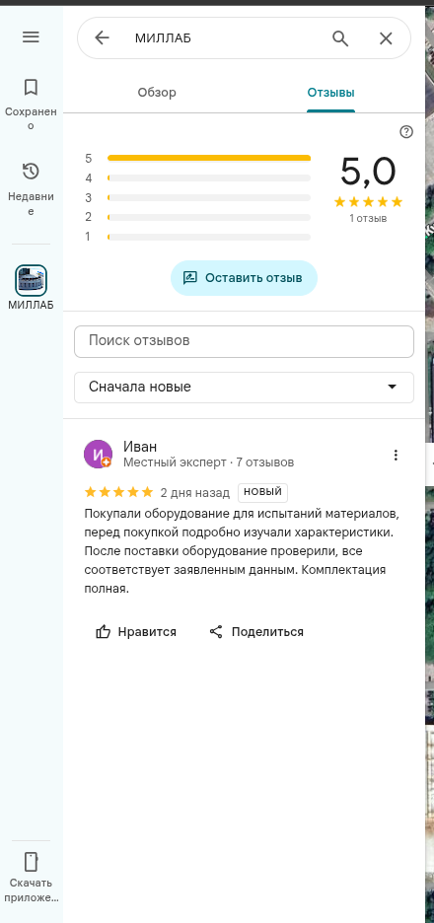Screen dimensions: 434x923
Task: Go back using the arrow in search bar
Action: pos(102,38)
